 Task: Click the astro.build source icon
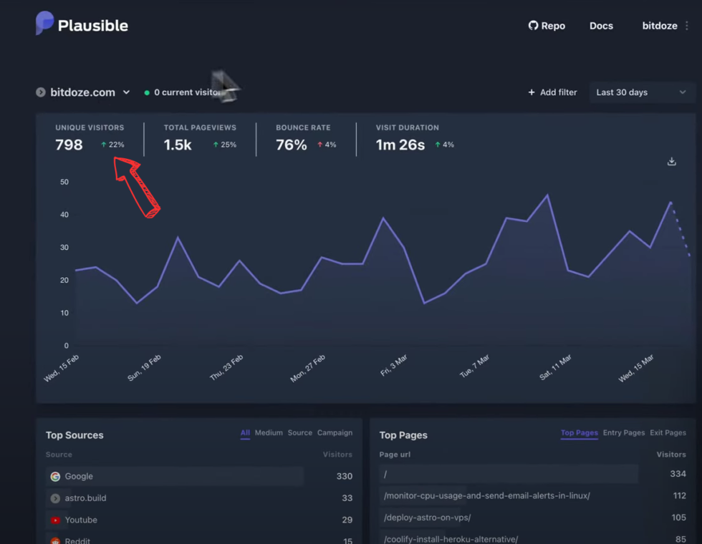pyautogui.click(x=55, y=498)
